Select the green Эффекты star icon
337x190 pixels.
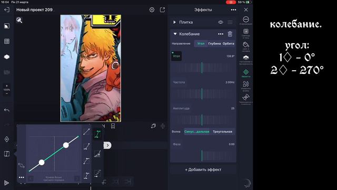(x=246, y=72)
